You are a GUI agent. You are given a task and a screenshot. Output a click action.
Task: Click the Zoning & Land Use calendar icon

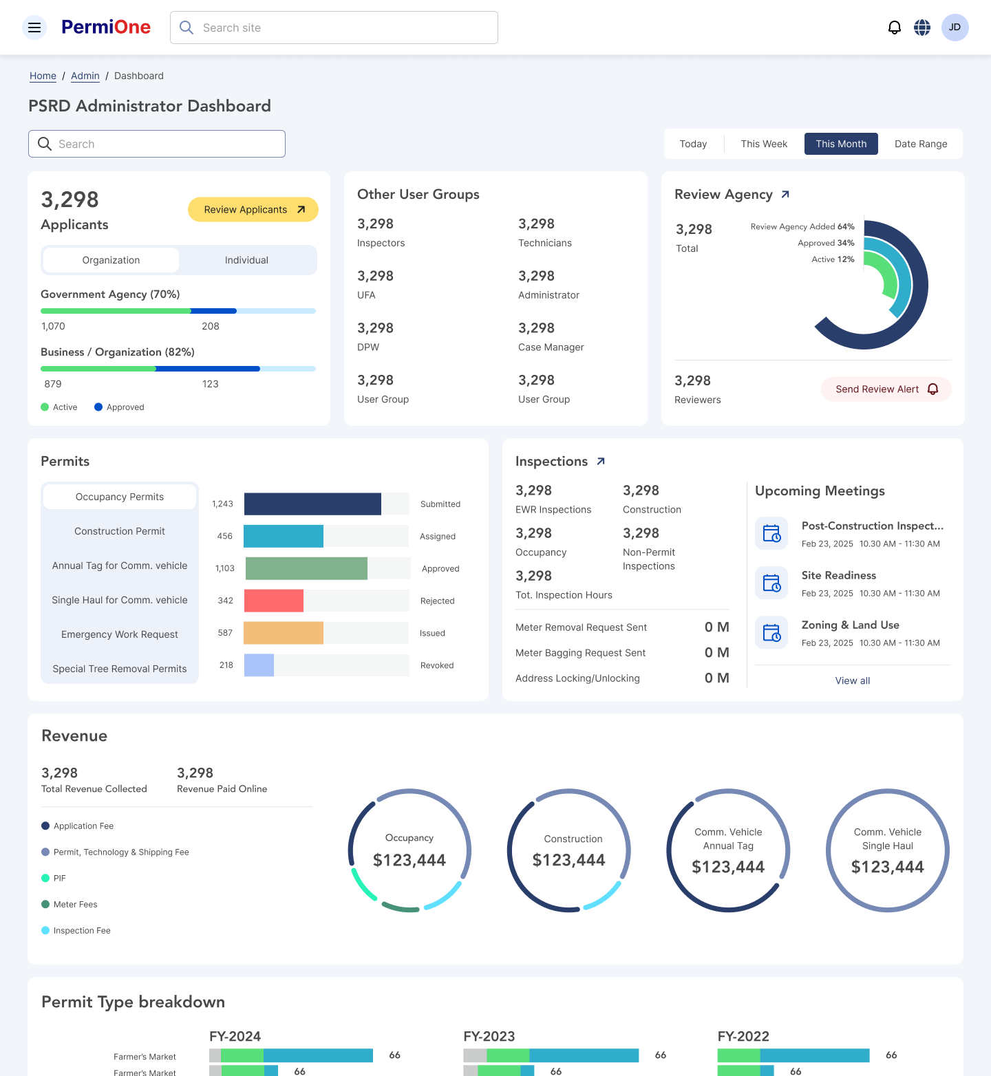click(771, 633)
